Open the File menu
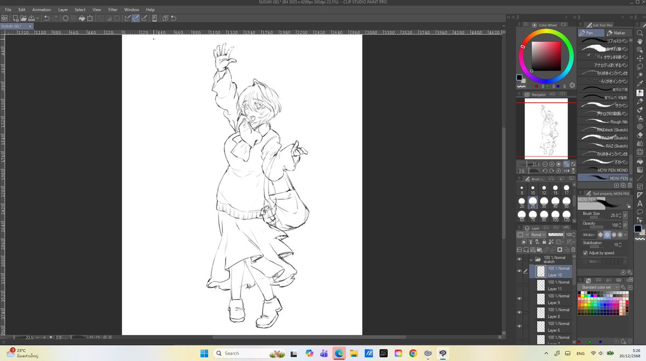 coord(8,10)
